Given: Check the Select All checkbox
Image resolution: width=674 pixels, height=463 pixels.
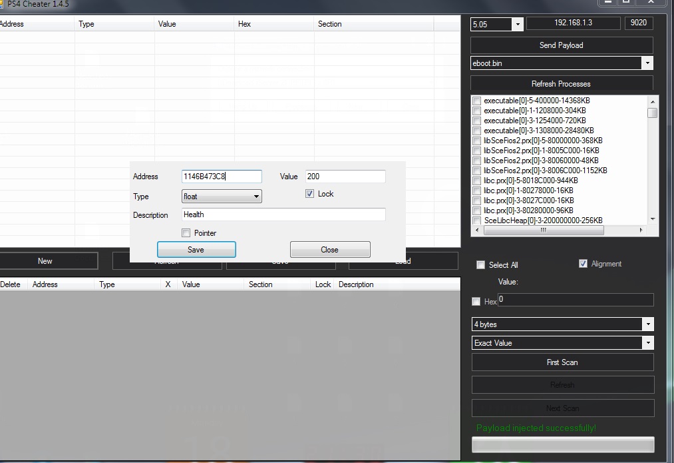Looking at the screenshot, I should pyautogui.click(x=481, y=265).
